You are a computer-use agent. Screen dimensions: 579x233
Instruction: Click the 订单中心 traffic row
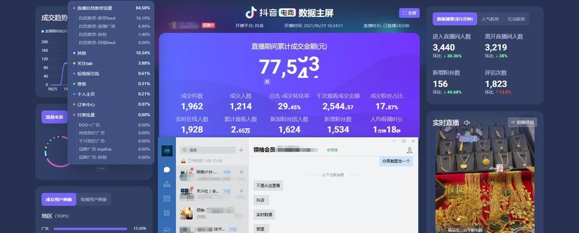click(x=111, y=104)
